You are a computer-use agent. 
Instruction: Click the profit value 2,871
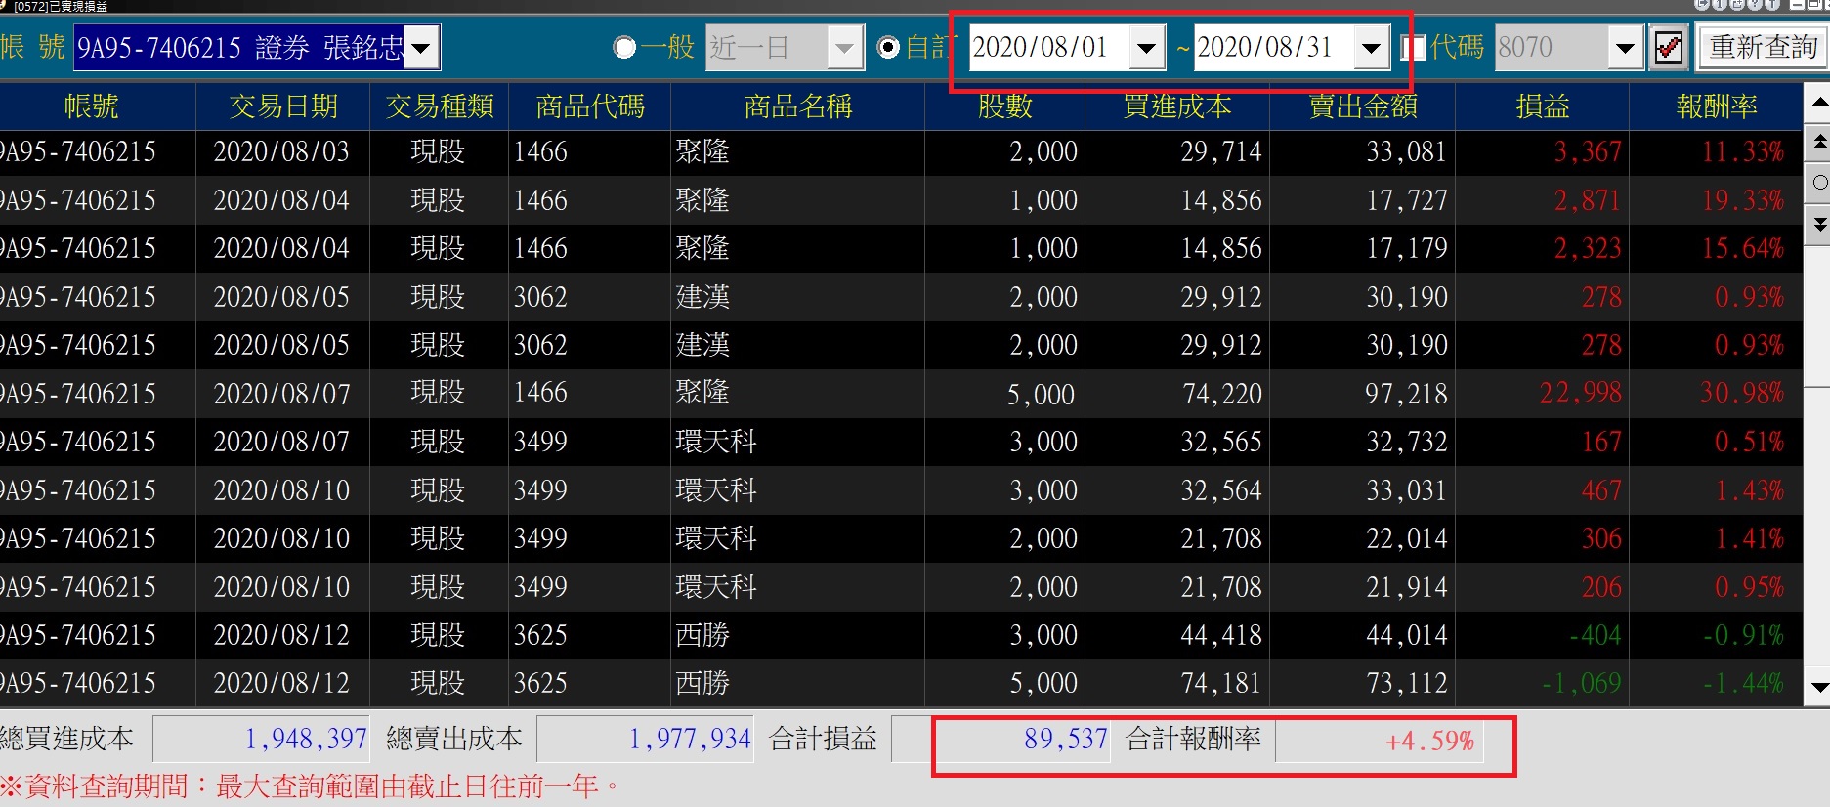pos(1588,200)
